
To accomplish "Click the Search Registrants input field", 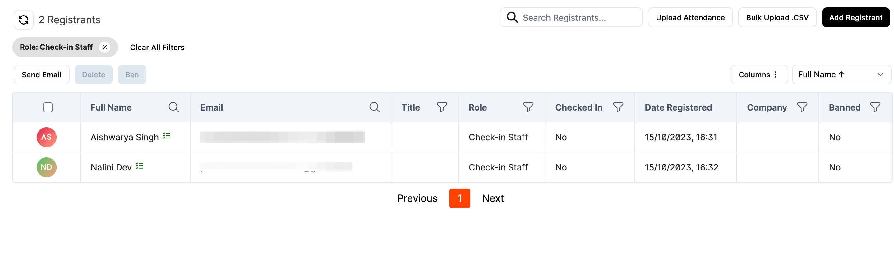I will [x=571, y=18].
